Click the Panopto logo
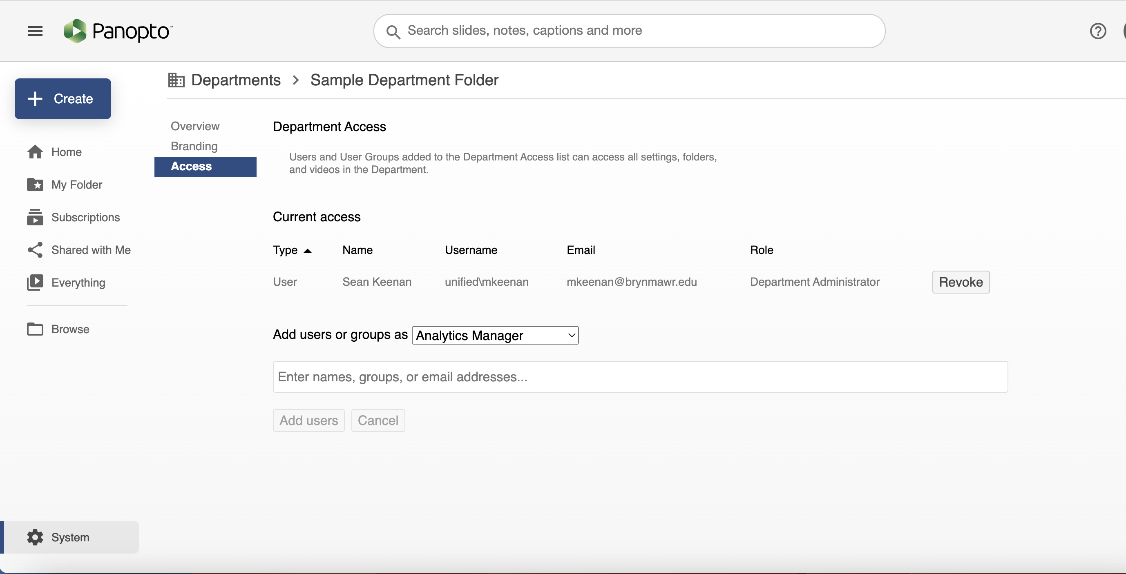1126x574 pixels. click(x=118, y=31)
